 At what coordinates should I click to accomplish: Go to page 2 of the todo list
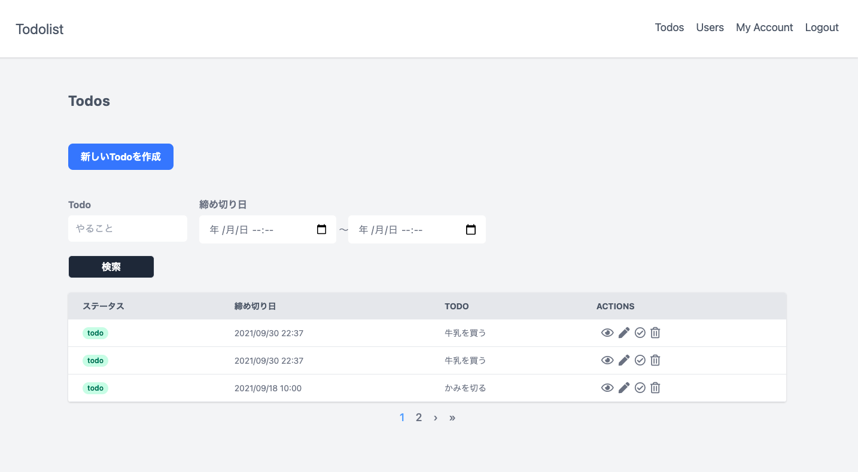pyautogui.click(x=419, y=418)
